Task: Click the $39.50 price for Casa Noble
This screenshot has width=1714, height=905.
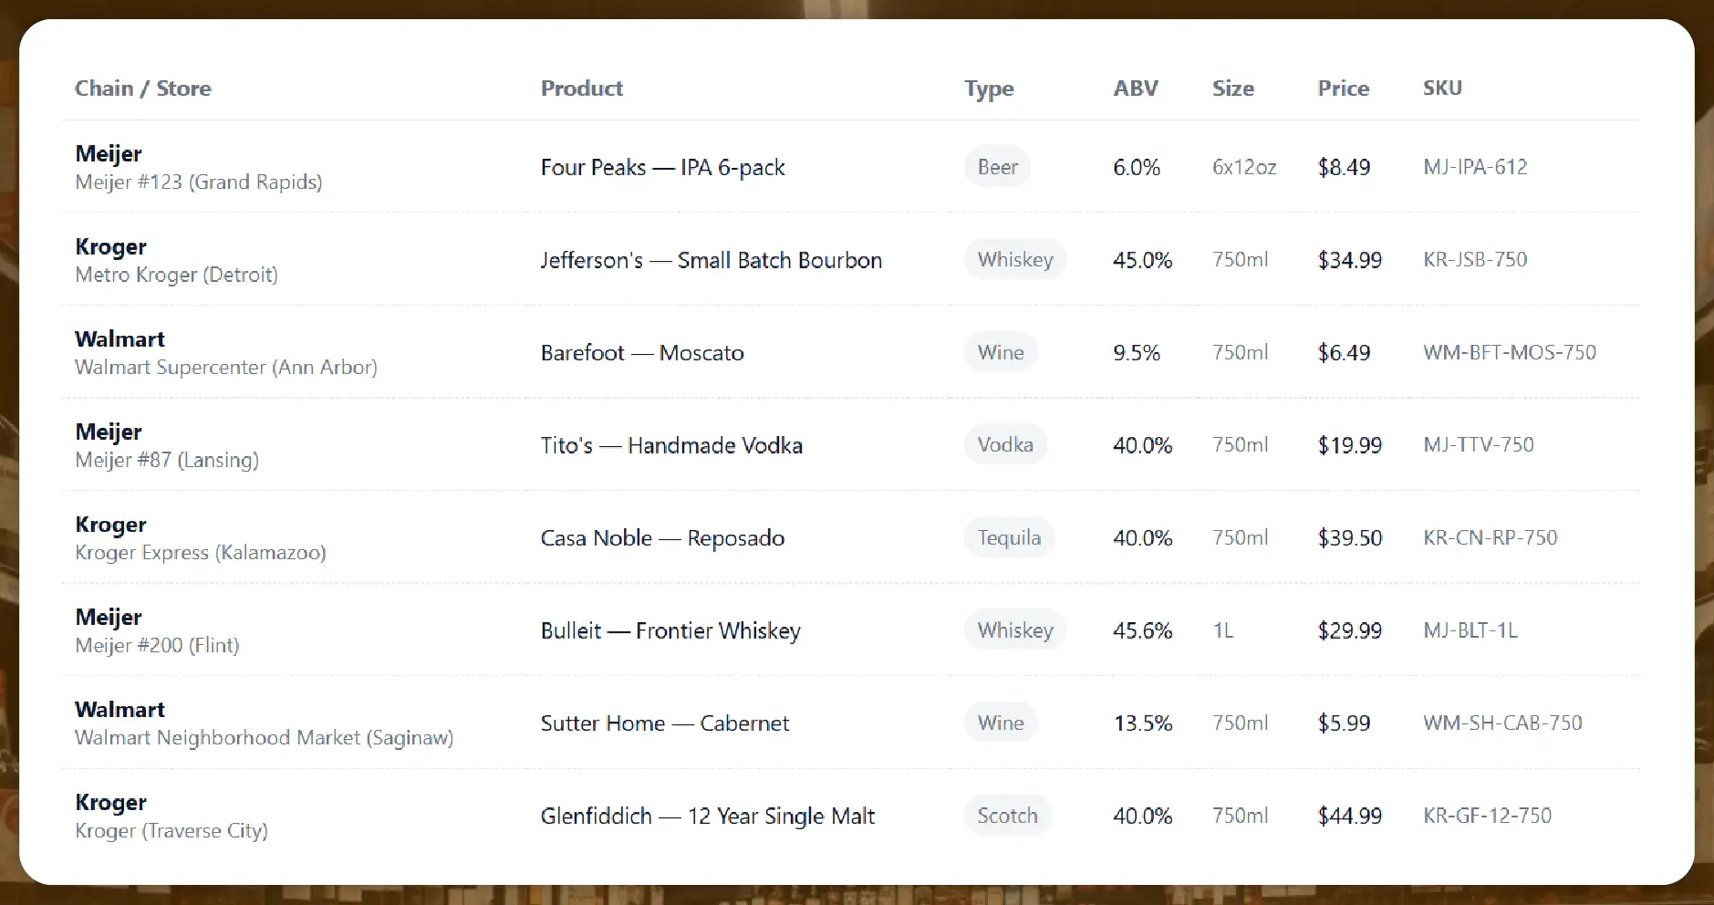Action: click(1349, 538)
